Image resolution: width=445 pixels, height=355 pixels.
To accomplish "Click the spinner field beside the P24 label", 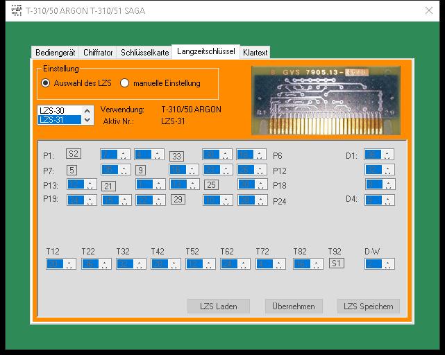I will tap(253, 200).
